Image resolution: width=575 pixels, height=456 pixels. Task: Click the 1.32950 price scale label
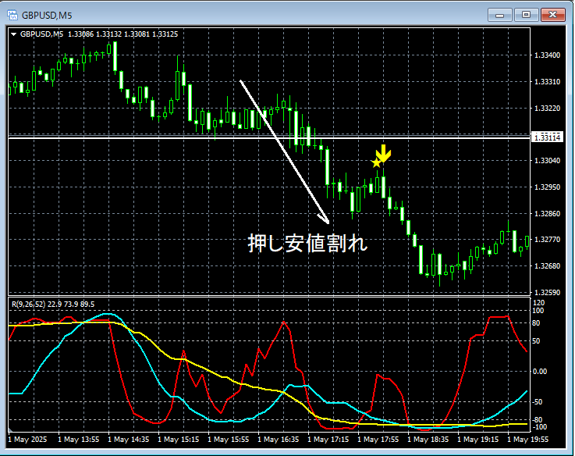[547, 187]
